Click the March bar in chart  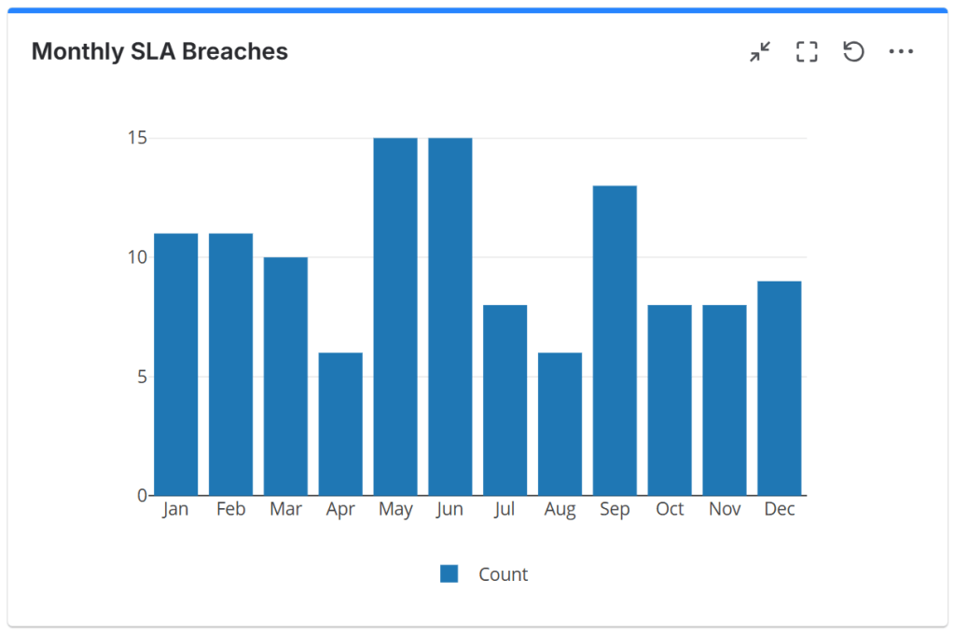[285, 376]
